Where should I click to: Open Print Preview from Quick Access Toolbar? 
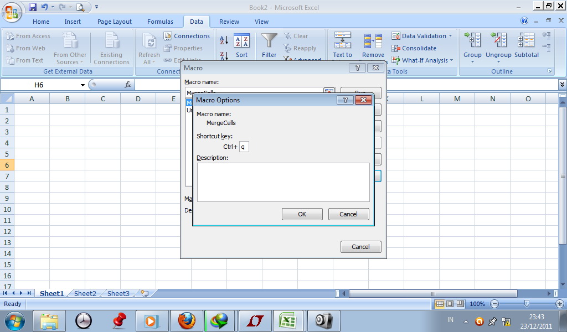click(x=80, y=7)
